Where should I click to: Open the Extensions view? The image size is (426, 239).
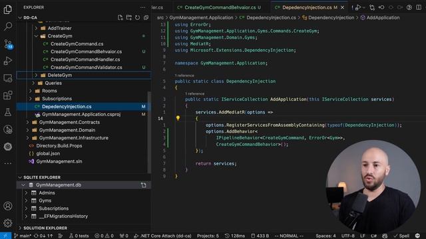coord(7,95)
